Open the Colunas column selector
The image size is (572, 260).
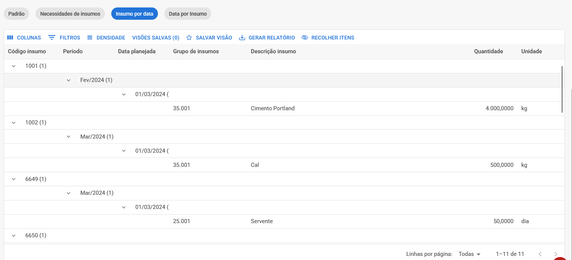24,38
